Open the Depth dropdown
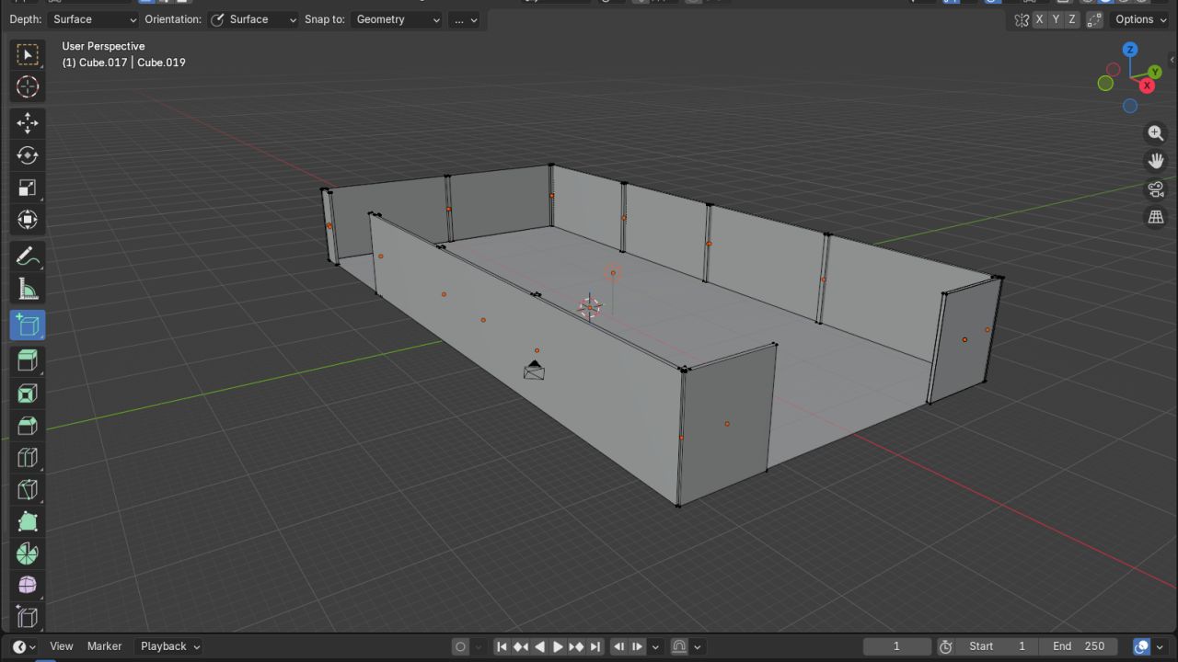The width and height of the screenshot is (1178, 662). click(x=95, y=19)
